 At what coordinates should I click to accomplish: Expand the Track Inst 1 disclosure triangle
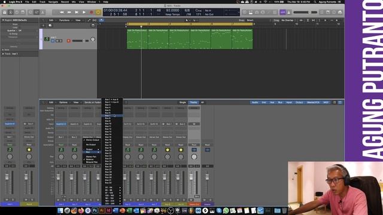pyautogui.click(x=3, y=54)
